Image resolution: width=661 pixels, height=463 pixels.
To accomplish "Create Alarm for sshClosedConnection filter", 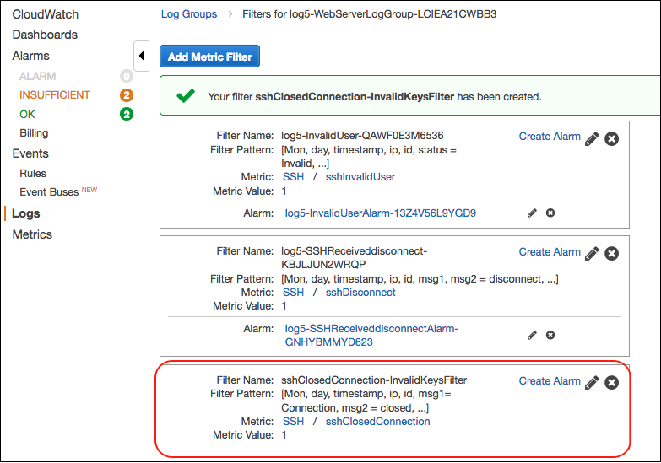I will (550, 381).
